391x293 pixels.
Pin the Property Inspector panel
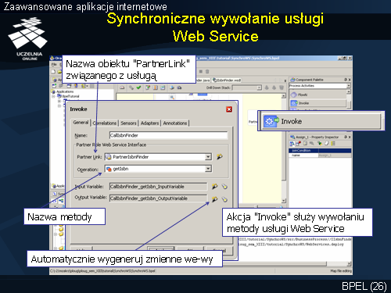pos(346,137)
